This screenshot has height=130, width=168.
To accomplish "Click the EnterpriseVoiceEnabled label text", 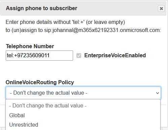I will pos(115,56).
